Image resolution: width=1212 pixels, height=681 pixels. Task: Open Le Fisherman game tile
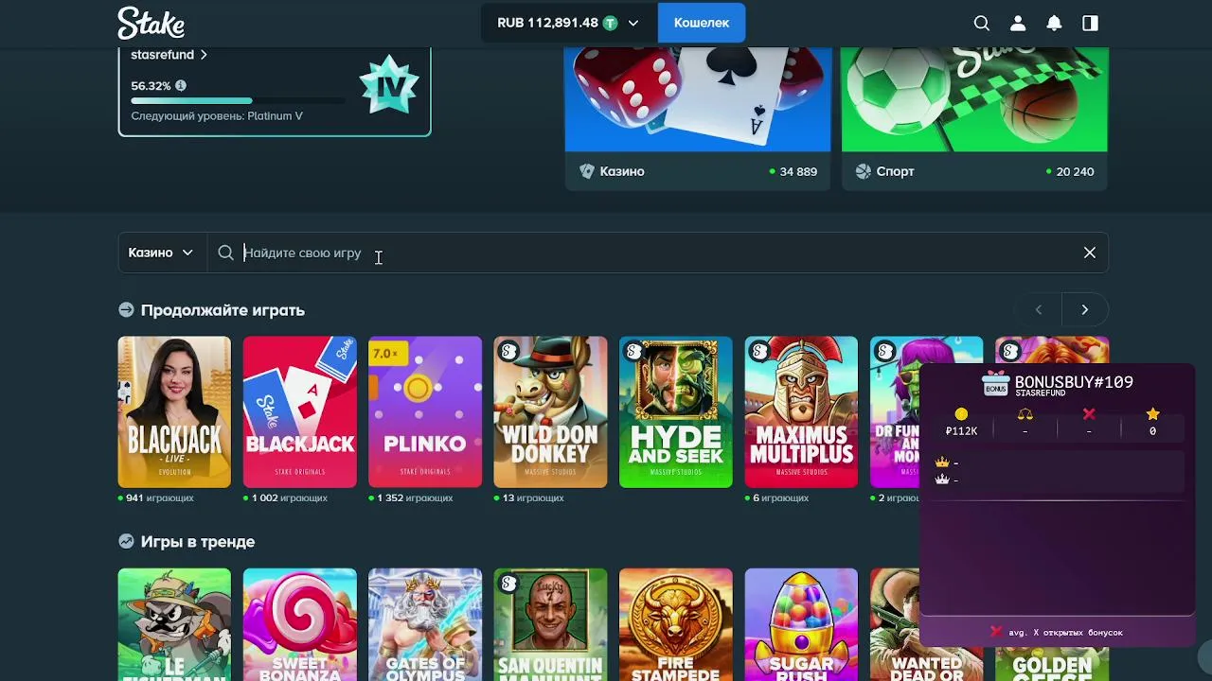174,624
